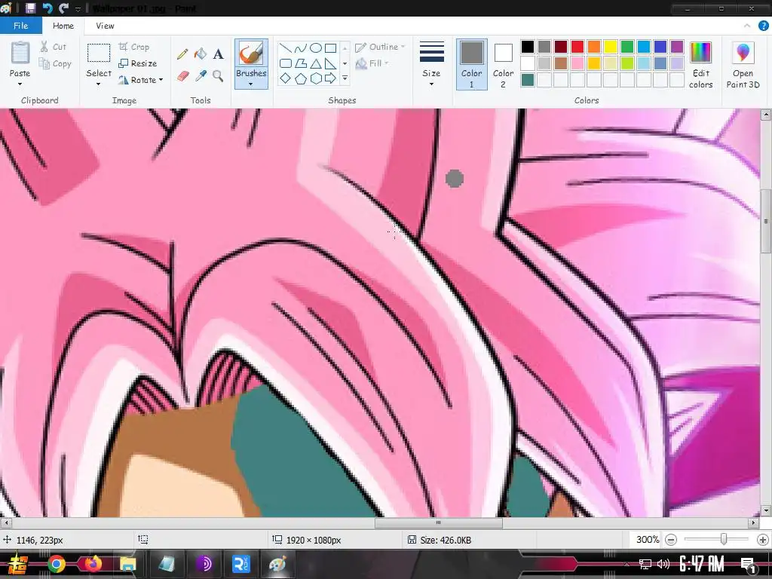
Task: Undo using the quick access arrow
Action: tap(47, 8)
